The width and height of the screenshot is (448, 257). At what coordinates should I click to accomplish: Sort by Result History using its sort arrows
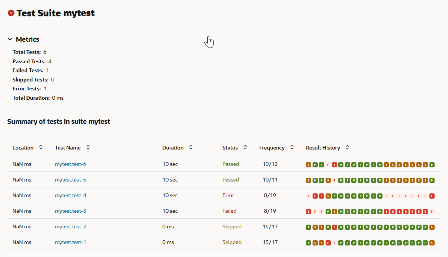point(348,148)
